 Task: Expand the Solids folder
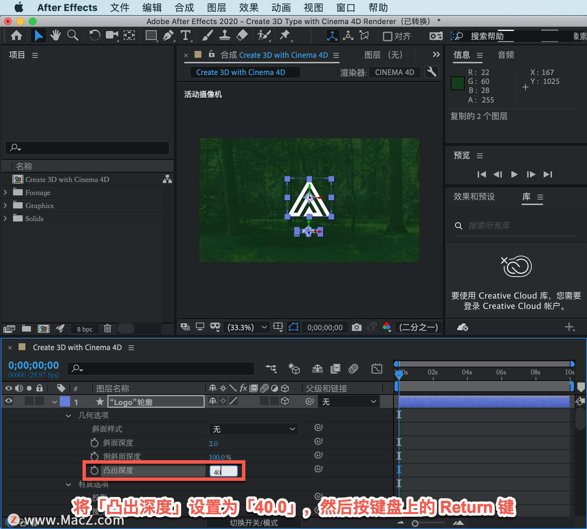click(5, 218)
